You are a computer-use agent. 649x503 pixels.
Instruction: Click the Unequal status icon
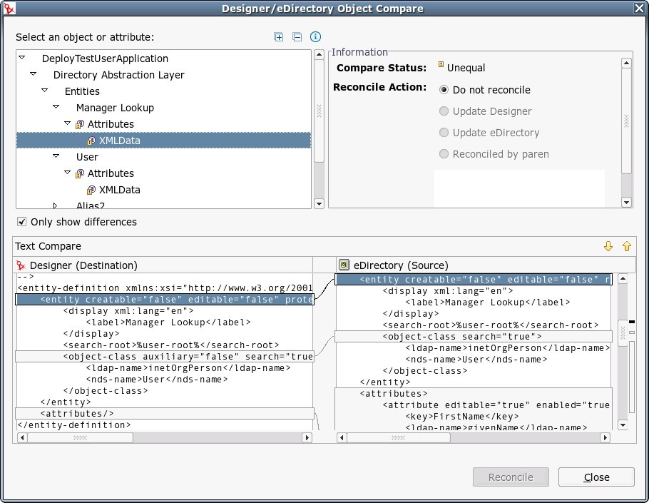click(x=441, y=65)
